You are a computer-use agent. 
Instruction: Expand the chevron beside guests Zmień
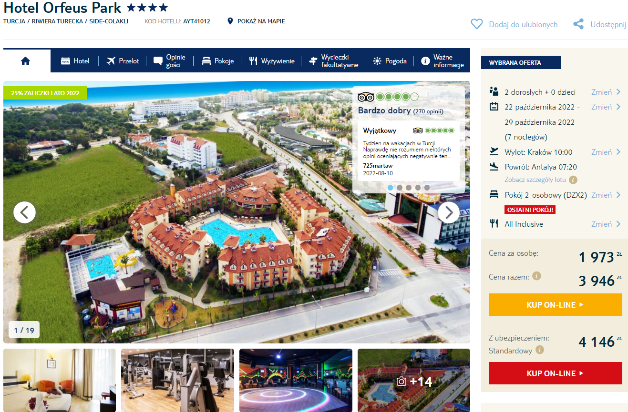click(x=618, y=92)
